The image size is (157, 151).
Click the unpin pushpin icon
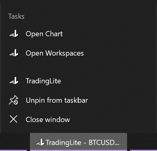point(14,100)
